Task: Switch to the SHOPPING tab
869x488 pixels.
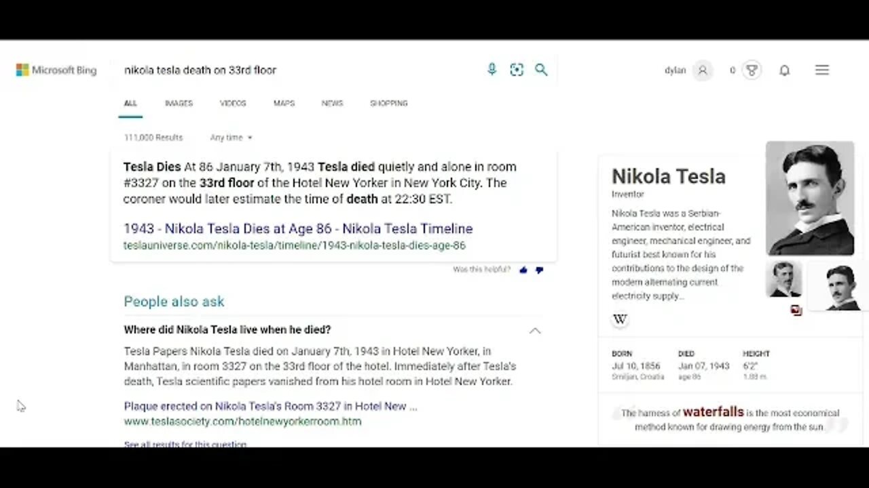Action: pos(389,103)
